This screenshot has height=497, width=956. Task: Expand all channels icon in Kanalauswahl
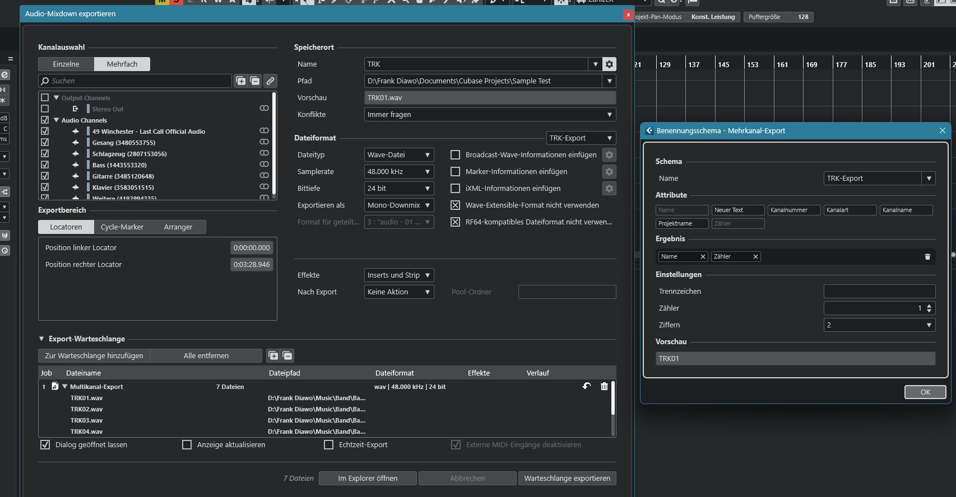(x=241, y=81)
